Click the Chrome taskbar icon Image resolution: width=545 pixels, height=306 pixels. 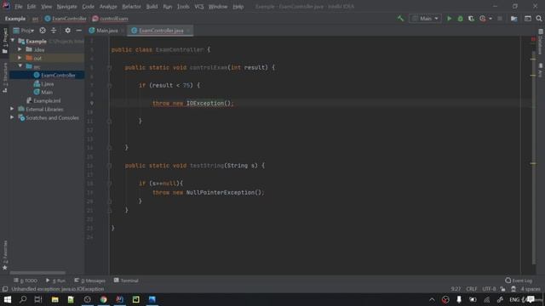tap(104, 299)
